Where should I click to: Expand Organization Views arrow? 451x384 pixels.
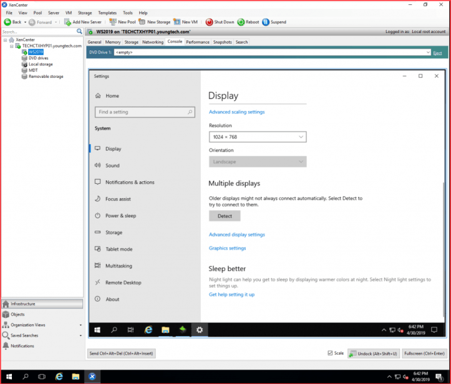80,325
